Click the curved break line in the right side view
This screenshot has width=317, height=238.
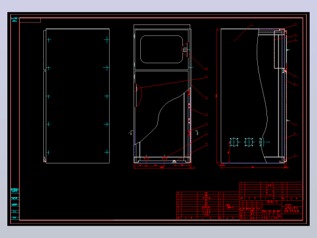[x=262, y=96]
